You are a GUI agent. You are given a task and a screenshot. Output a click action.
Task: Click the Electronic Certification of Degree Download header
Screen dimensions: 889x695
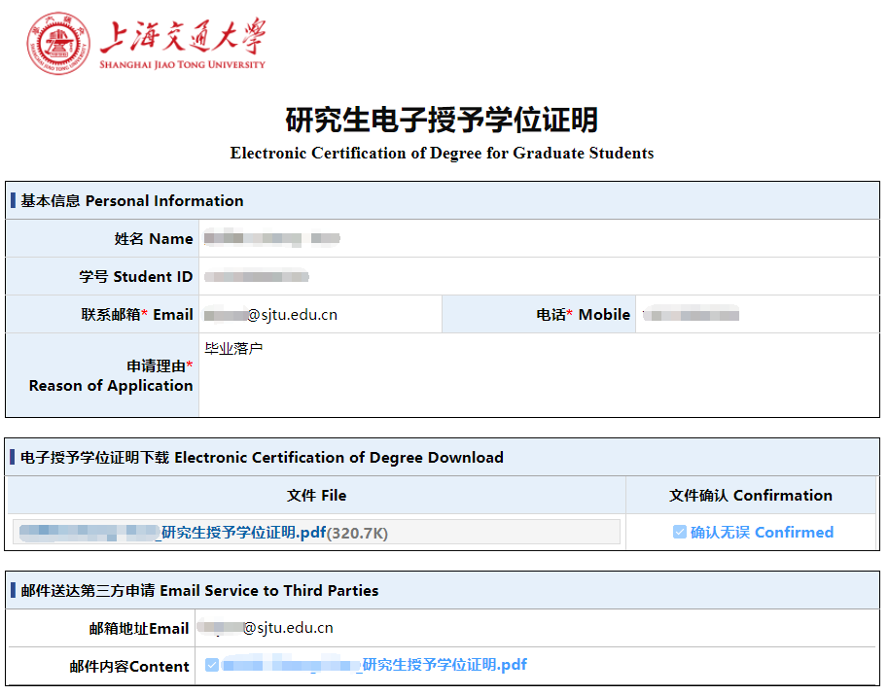tap(443, 457)
